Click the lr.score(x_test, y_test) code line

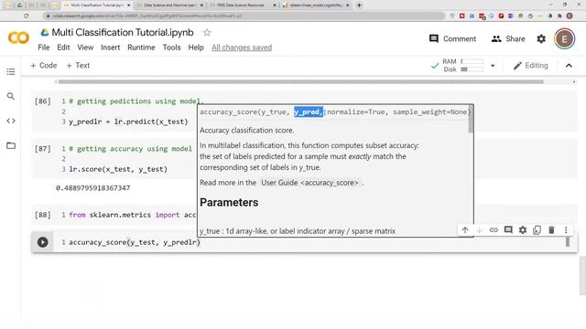(x=118, y=169)
